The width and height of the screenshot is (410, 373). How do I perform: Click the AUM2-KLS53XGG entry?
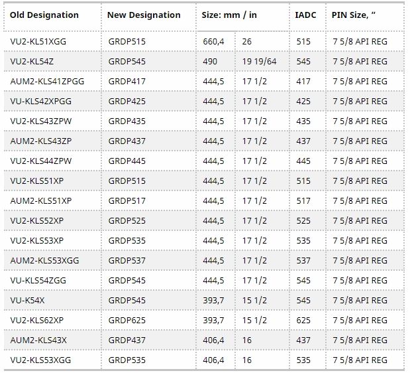[44, 260]
